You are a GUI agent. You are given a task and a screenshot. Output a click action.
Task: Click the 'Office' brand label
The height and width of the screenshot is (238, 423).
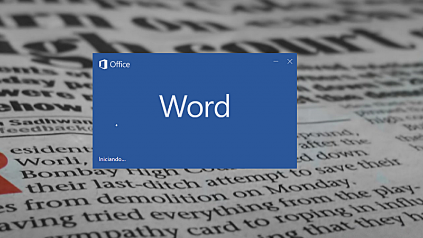coord(120,65)
